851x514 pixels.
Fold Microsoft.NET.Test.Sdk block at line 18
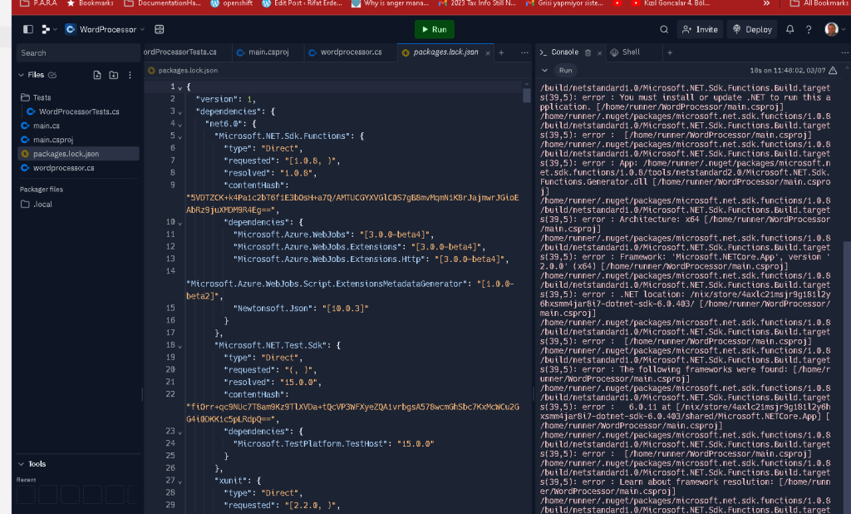pyautogui.click(x=180, y=346)
